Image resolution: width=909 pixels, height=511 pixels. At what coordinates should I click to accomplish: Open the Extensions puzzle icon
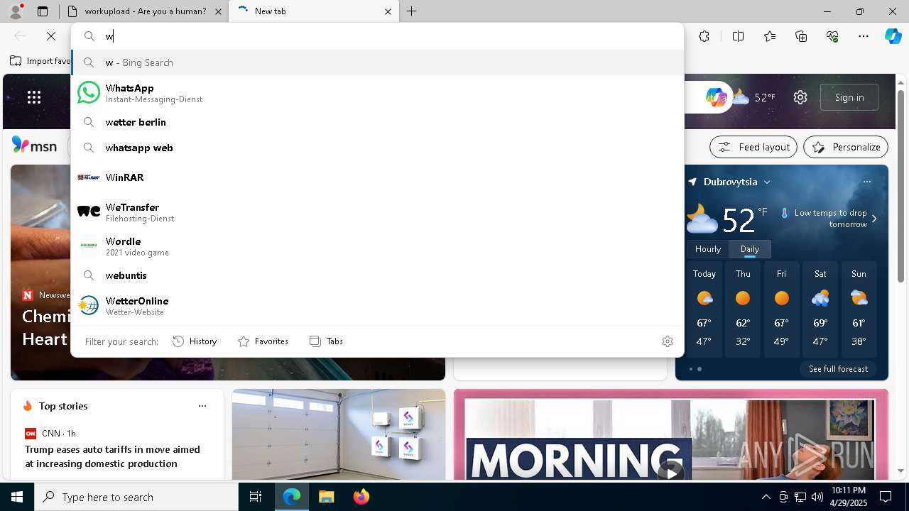[704, 36]
